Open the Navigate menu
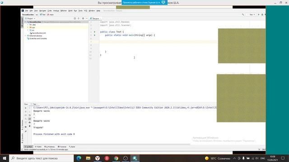289x162 pixels. pyautogui.click(x=42, y=11)
